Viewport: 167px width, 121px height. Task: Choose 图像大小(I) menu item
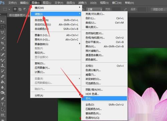tap(56, 35)
